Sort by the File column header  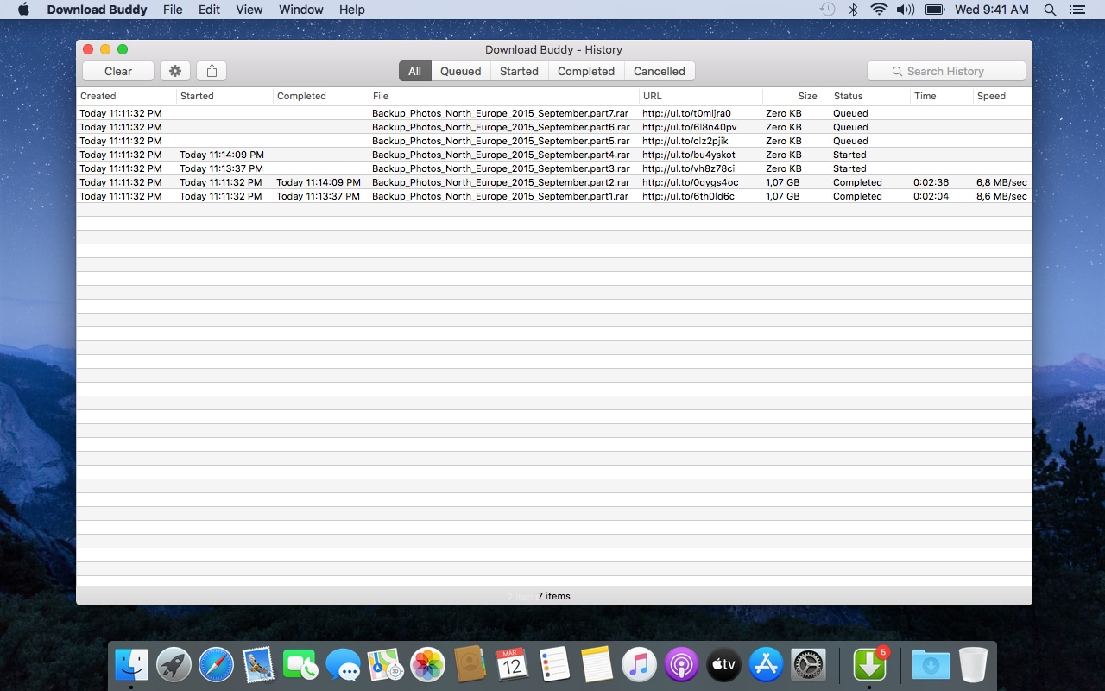point(504,96)
